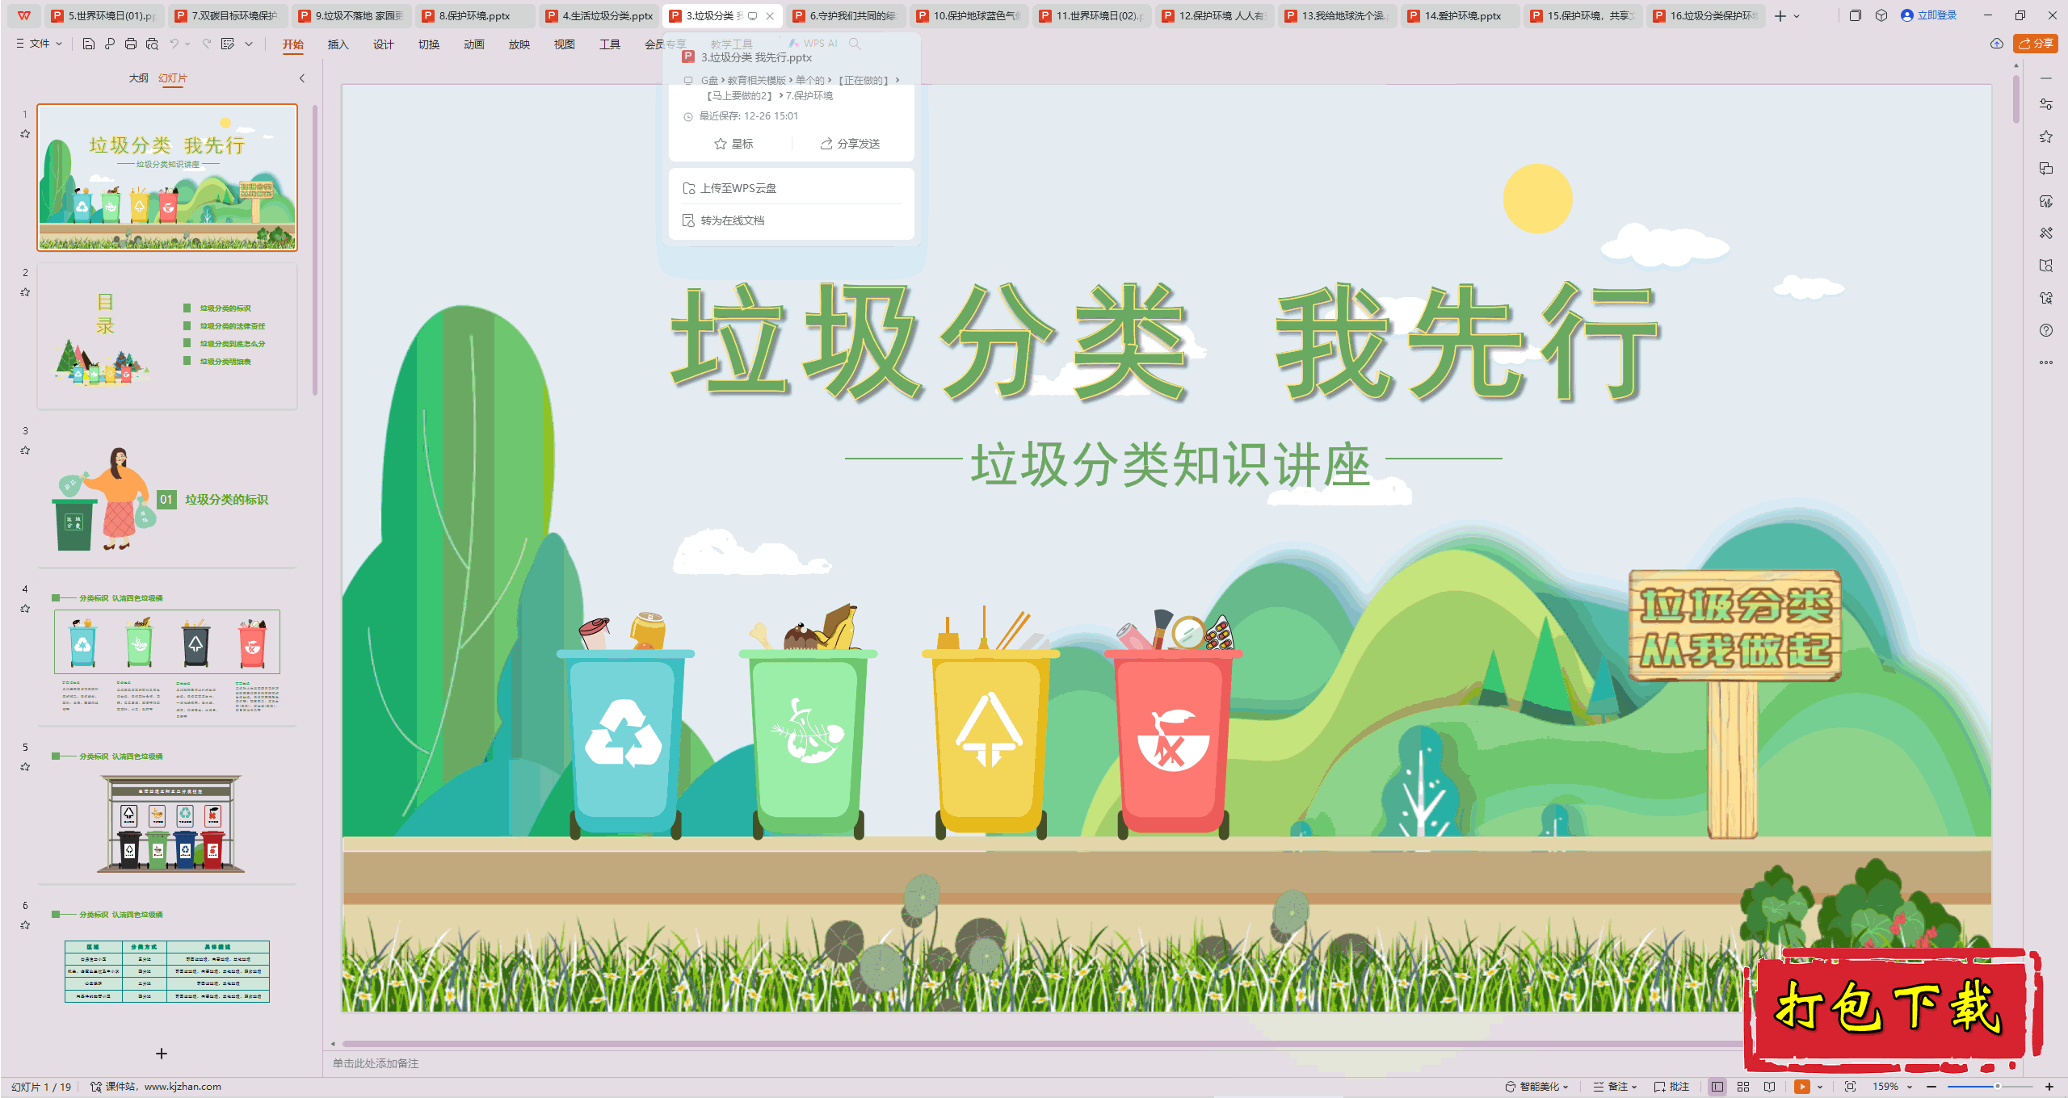Screen dimensions: 2068x1098
Task: Click the search magnifier icon in ribbon
Action: [855, 44]
